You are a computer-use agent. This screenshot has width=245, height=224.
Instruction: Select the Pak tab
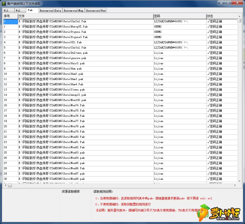[32, 10]
